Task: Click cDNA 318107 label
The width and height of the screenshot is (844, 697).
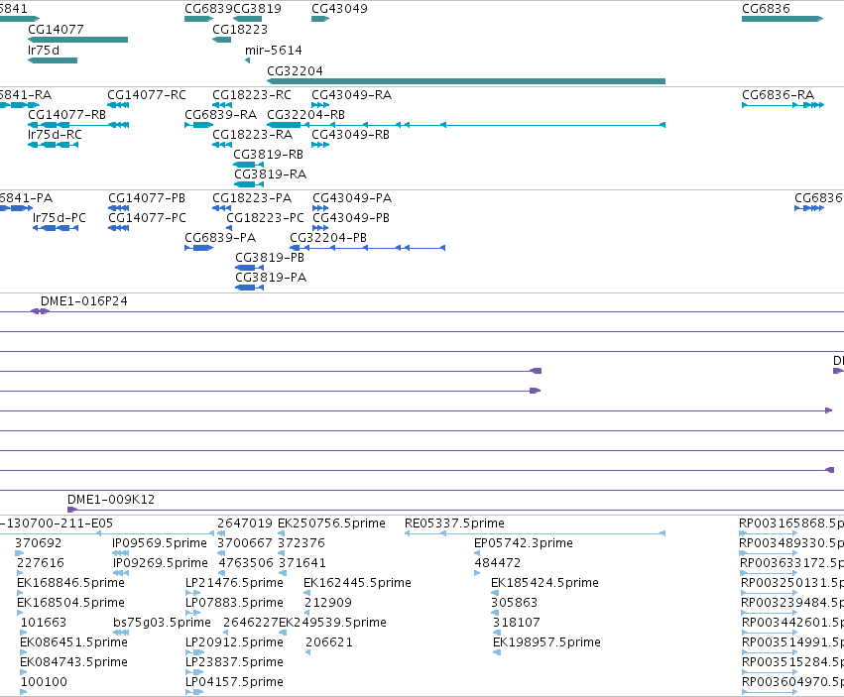Action: pos(516,623)
